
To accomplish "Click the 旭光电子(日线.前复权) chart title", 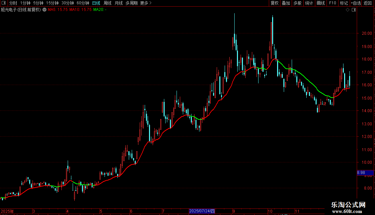I will [21, 10].
